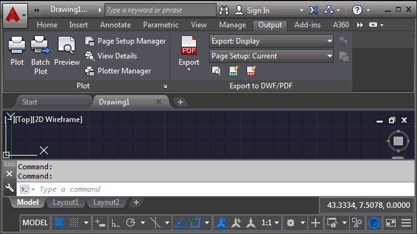Switch to Layout1 tab
The width and height of the screenshot is (417, 234).
coord(66,202)
